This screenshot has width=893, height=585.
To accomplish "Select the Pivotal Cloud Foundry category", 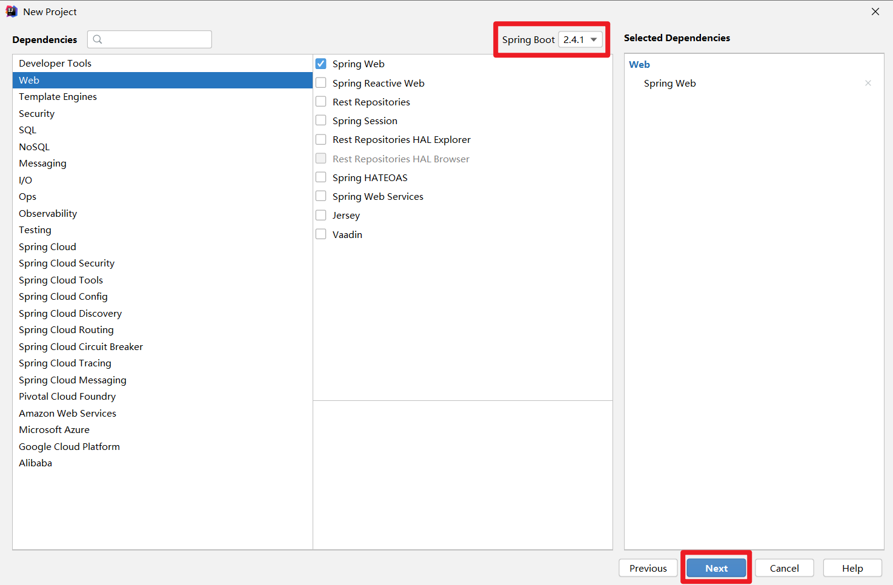I will point(162,397).
